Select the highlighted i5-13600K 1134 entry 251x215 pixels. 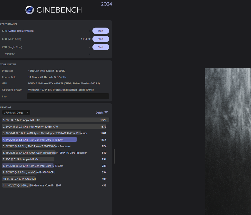56,140
